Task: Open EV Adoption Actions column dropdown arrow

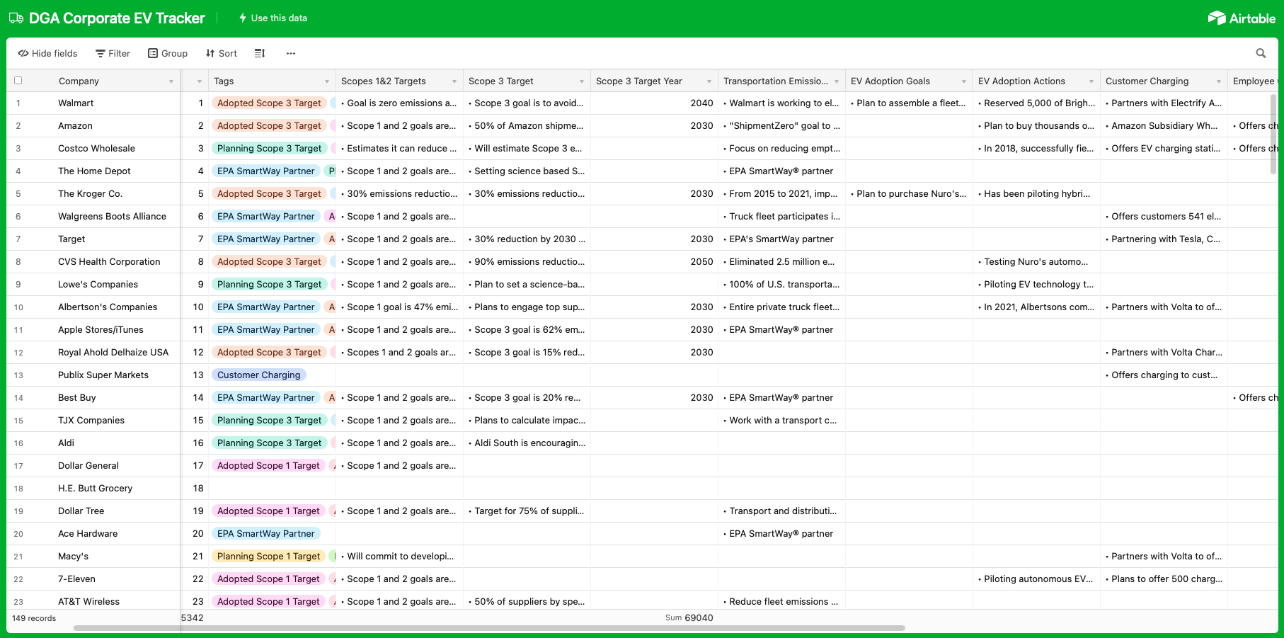Action: 1091,81
